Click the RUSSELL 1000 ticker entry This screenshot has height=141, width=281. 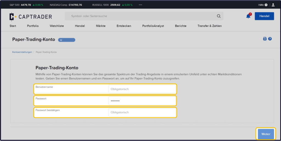click(112, 5)
